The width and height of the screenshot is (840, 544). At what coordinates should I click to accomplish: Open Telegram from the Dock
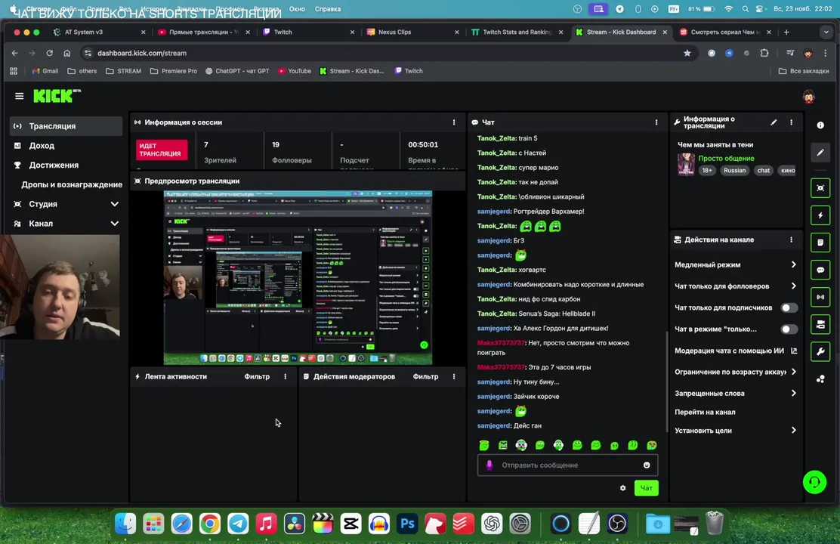238,524
